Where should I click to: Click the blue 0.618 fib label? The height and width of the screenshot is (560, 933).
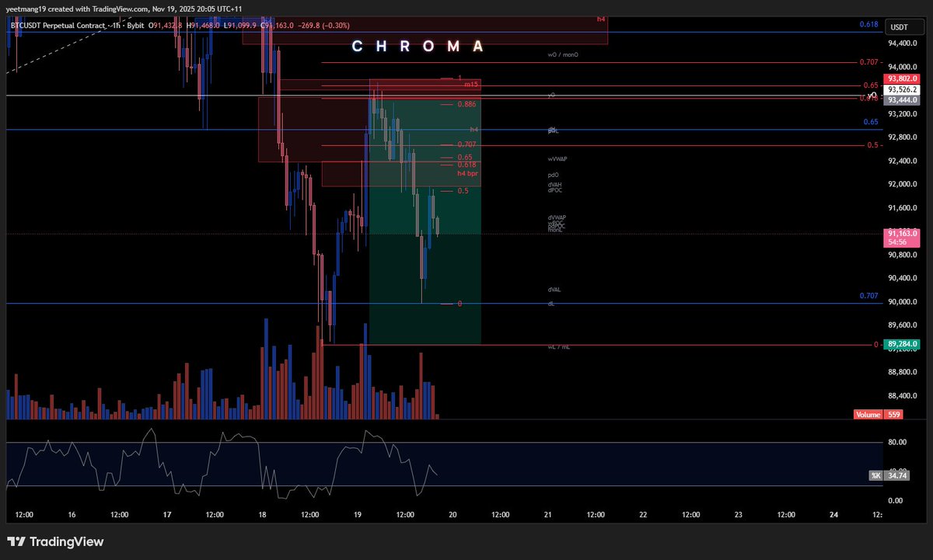click(x=869, y=25)
